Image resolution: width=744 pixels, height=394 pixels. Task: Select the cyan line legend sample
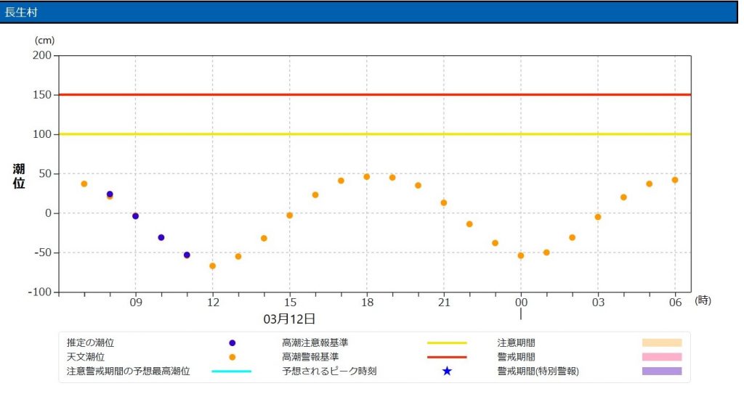[x=232, y=372]
